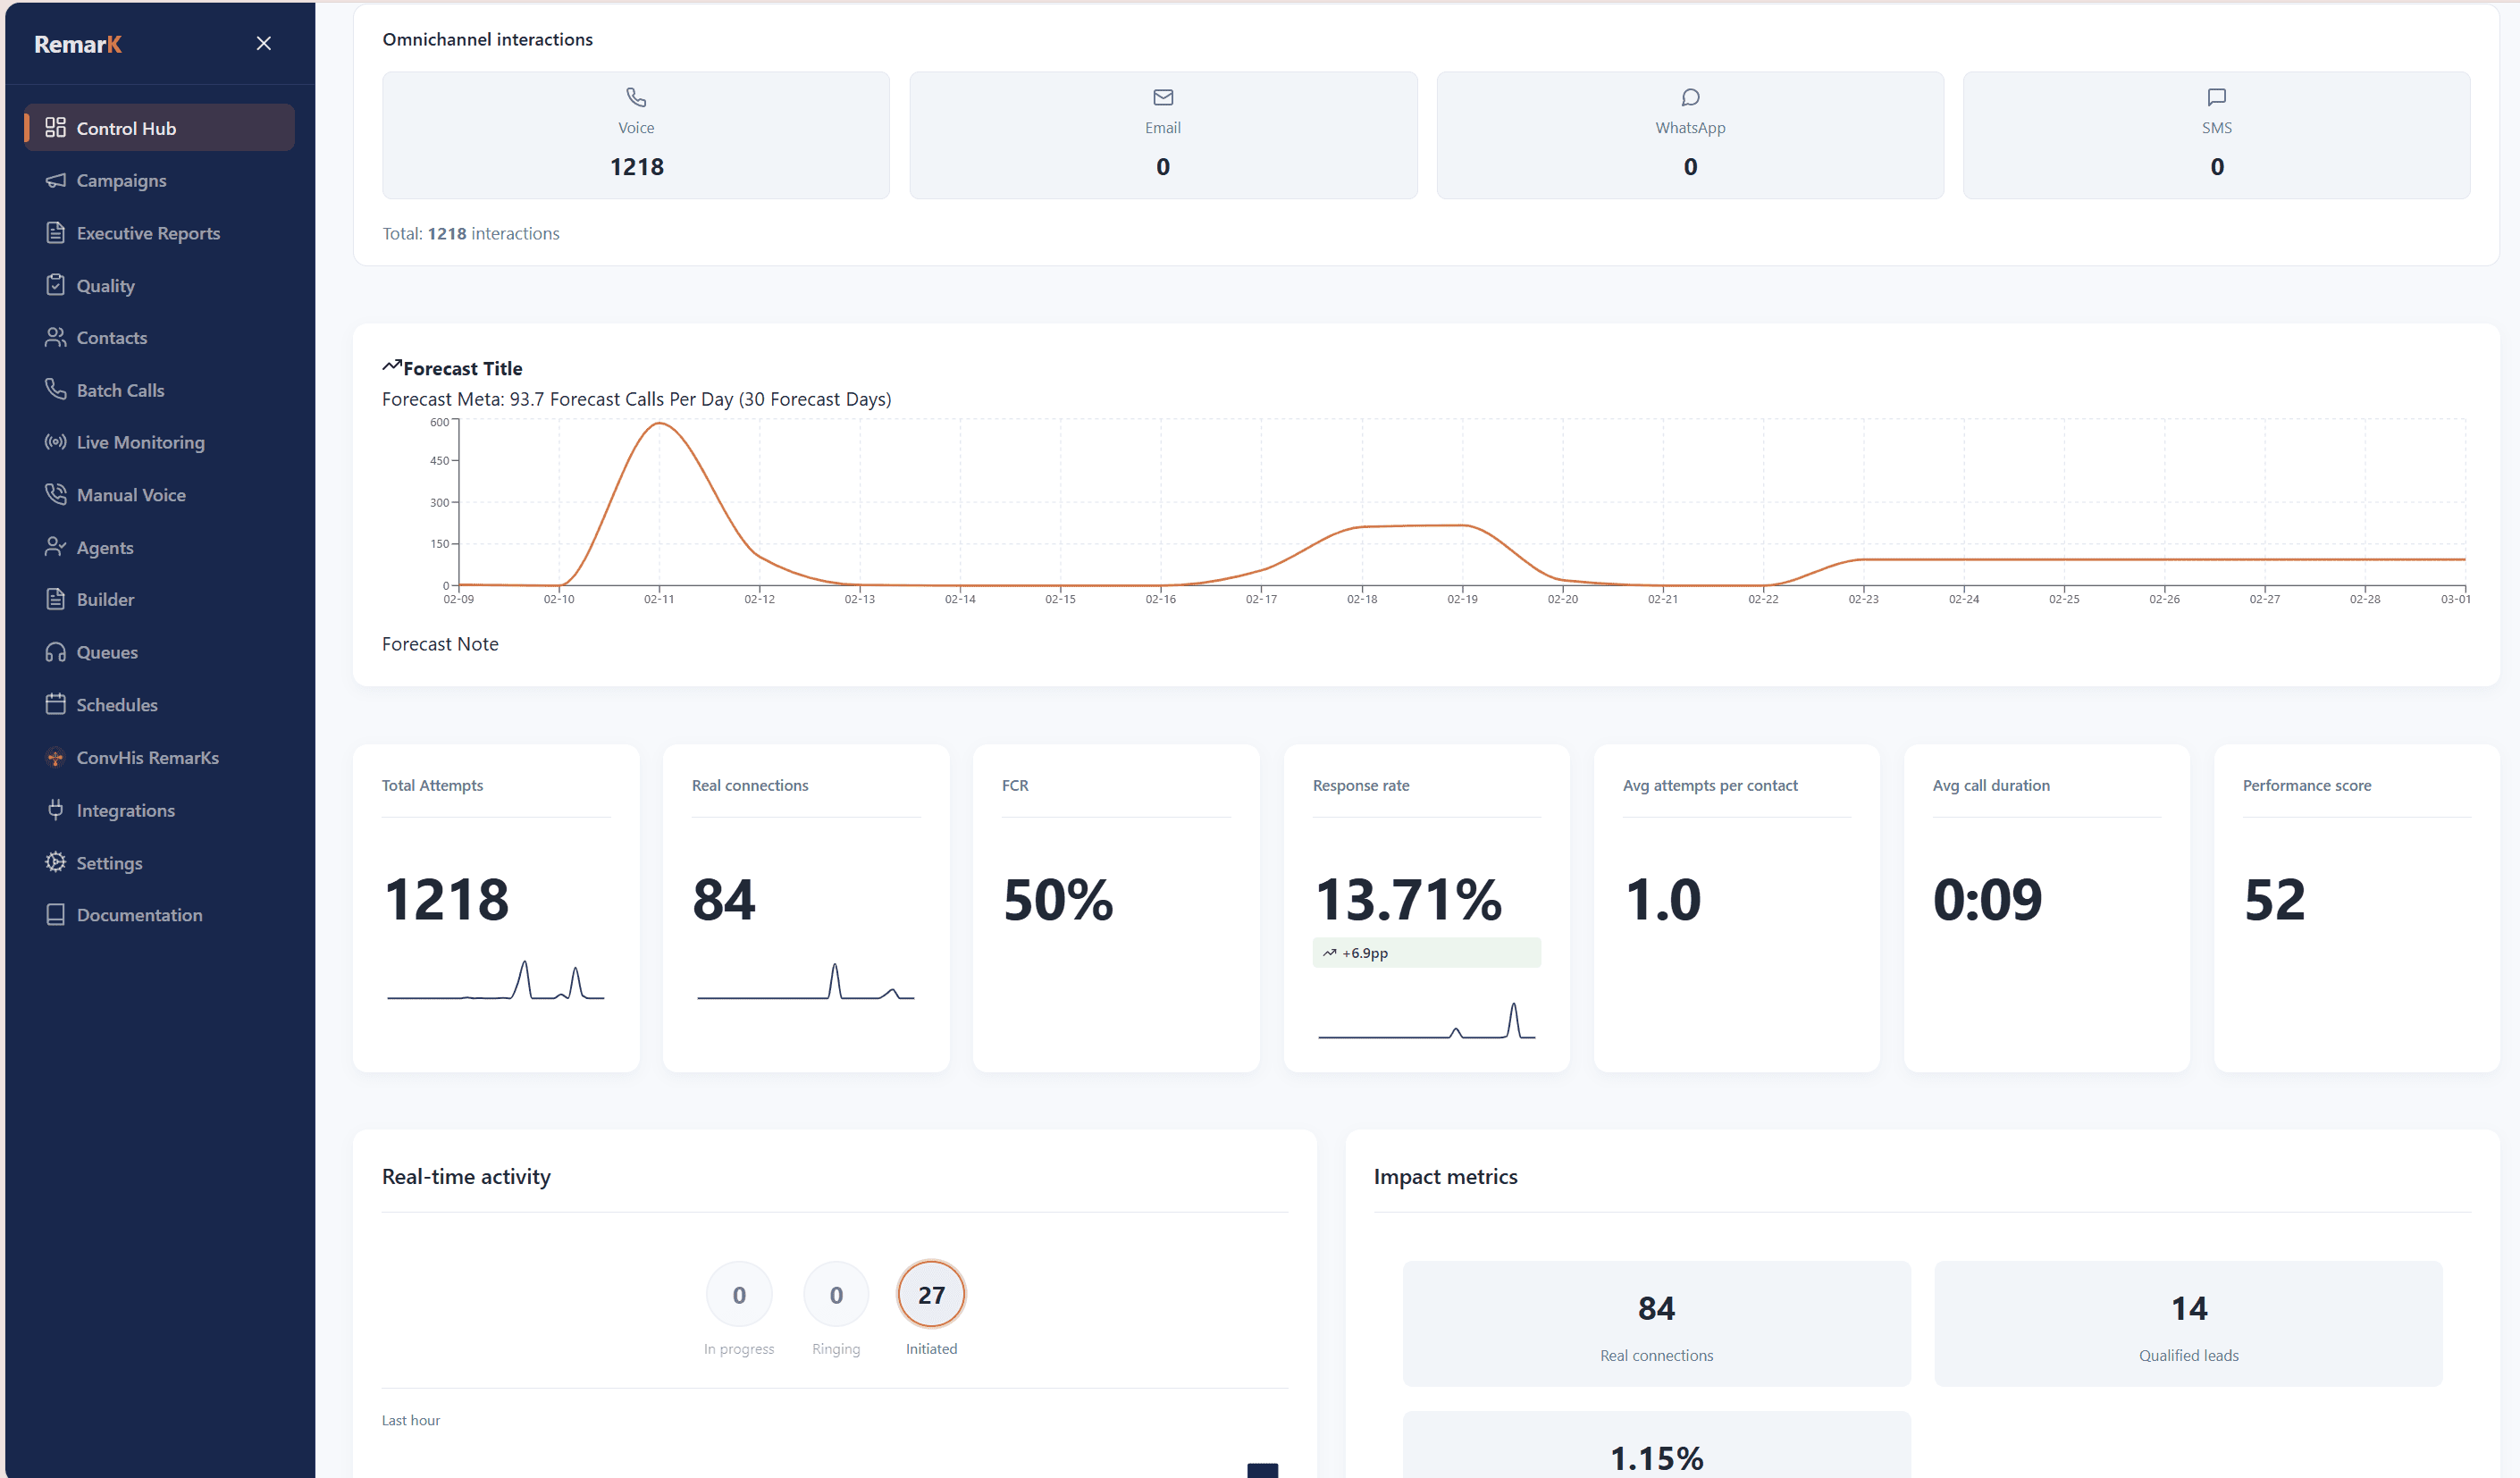Select the Voice channel card

pyautogui.click(x=635, y=135)
